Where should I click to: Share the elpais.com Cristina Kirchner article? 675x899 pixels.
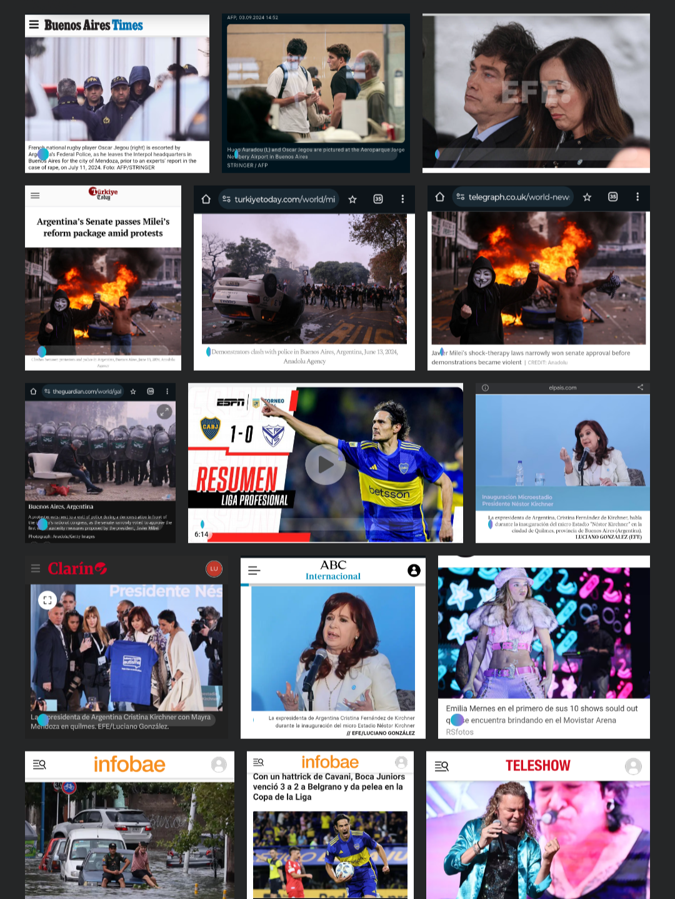640,387
